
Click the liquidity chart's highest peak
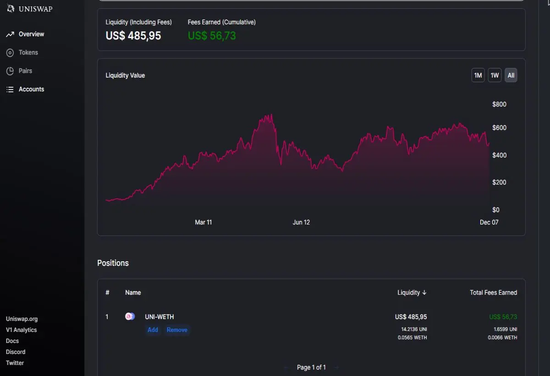272,115
